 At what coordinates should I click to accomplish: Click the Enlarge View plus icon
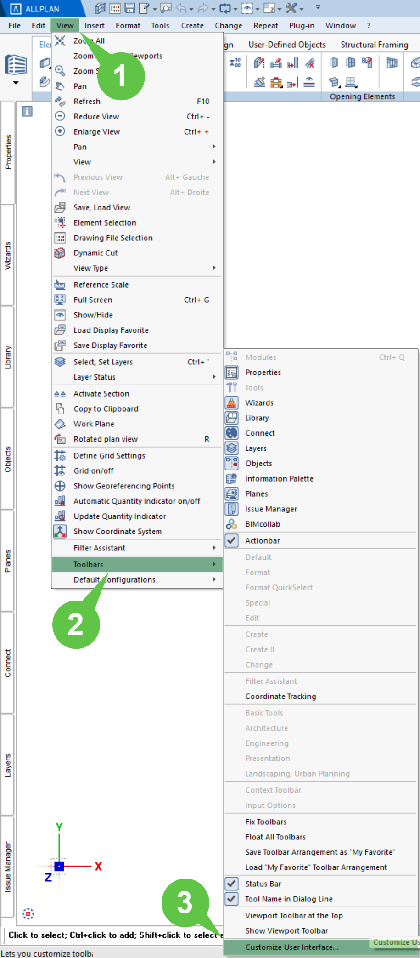(60, 131)
